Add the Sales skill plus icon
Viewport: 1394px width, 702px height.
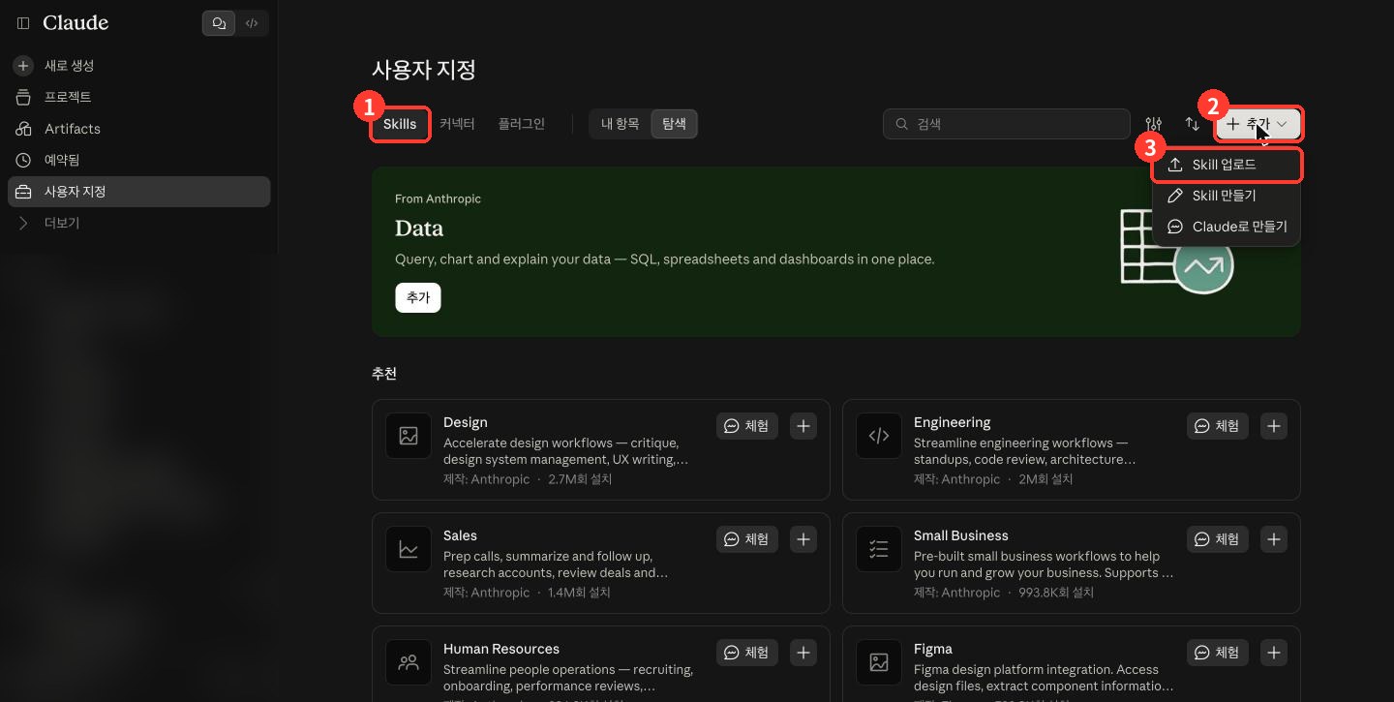click(x=803, y=539)
